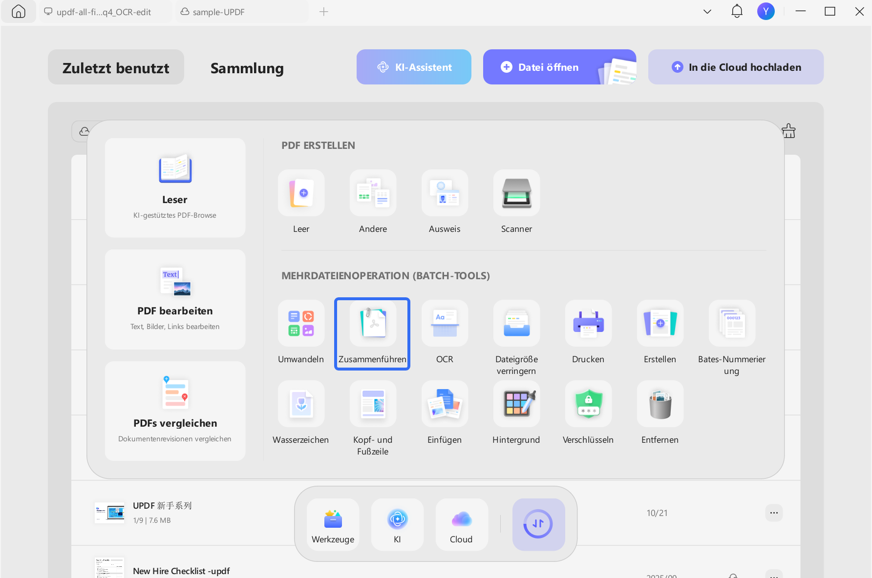Open the Bates-Nummerierung tool
This screenshot has height=578, width=872.
pyautogui.click(x=732, y=323)
